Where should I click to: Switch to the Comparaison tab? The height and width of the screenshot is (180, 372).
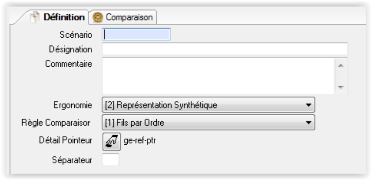129,17
